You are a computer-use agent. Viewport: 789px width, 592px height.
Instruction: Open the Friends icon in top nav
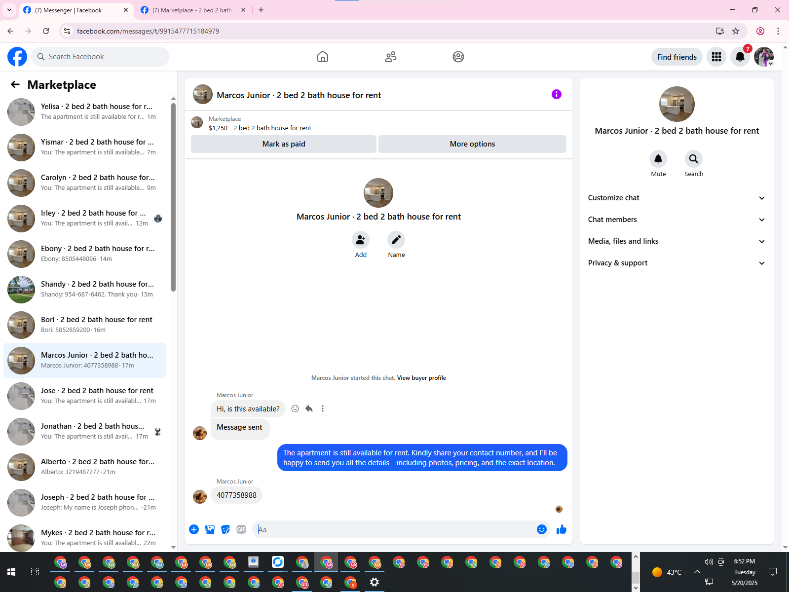(x=391, y=57)
